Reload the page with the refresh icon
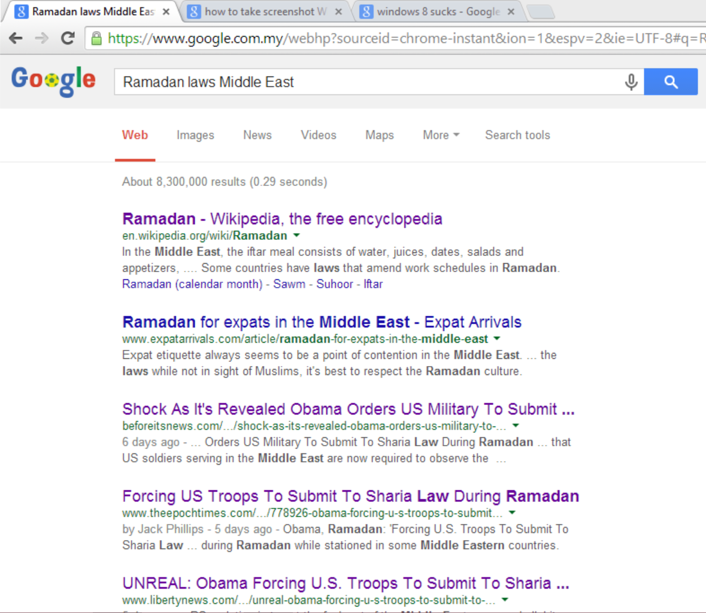 pyautogui.click(x=68, y=38)
